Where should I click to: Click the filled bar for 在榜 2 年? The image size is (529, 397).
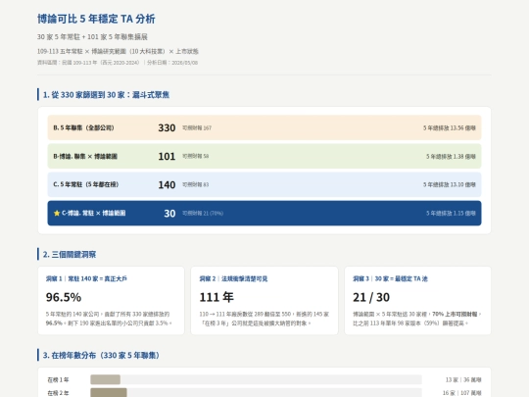click(109, 392)
